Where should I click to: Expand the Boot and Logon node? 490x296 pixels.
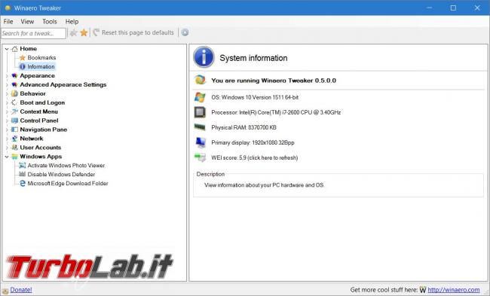click(7, 102)
